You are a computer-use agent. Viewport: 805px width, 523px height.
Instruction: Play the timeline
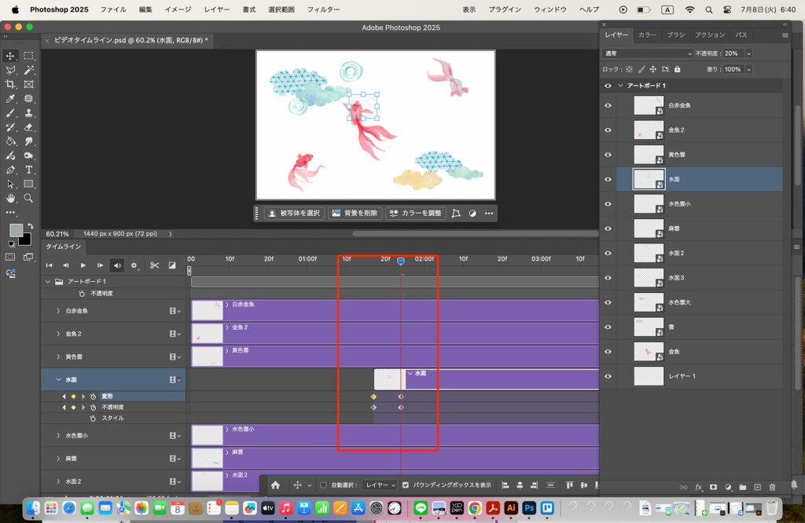(x=83, y=265)
